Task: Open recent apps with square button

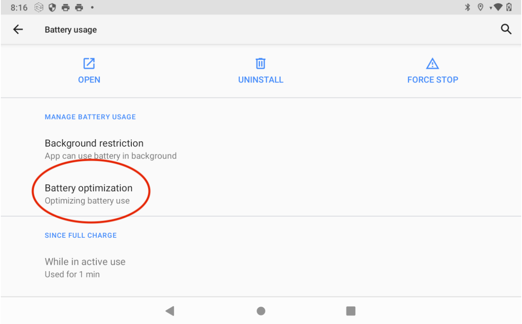Action: (x=351, y=311)
